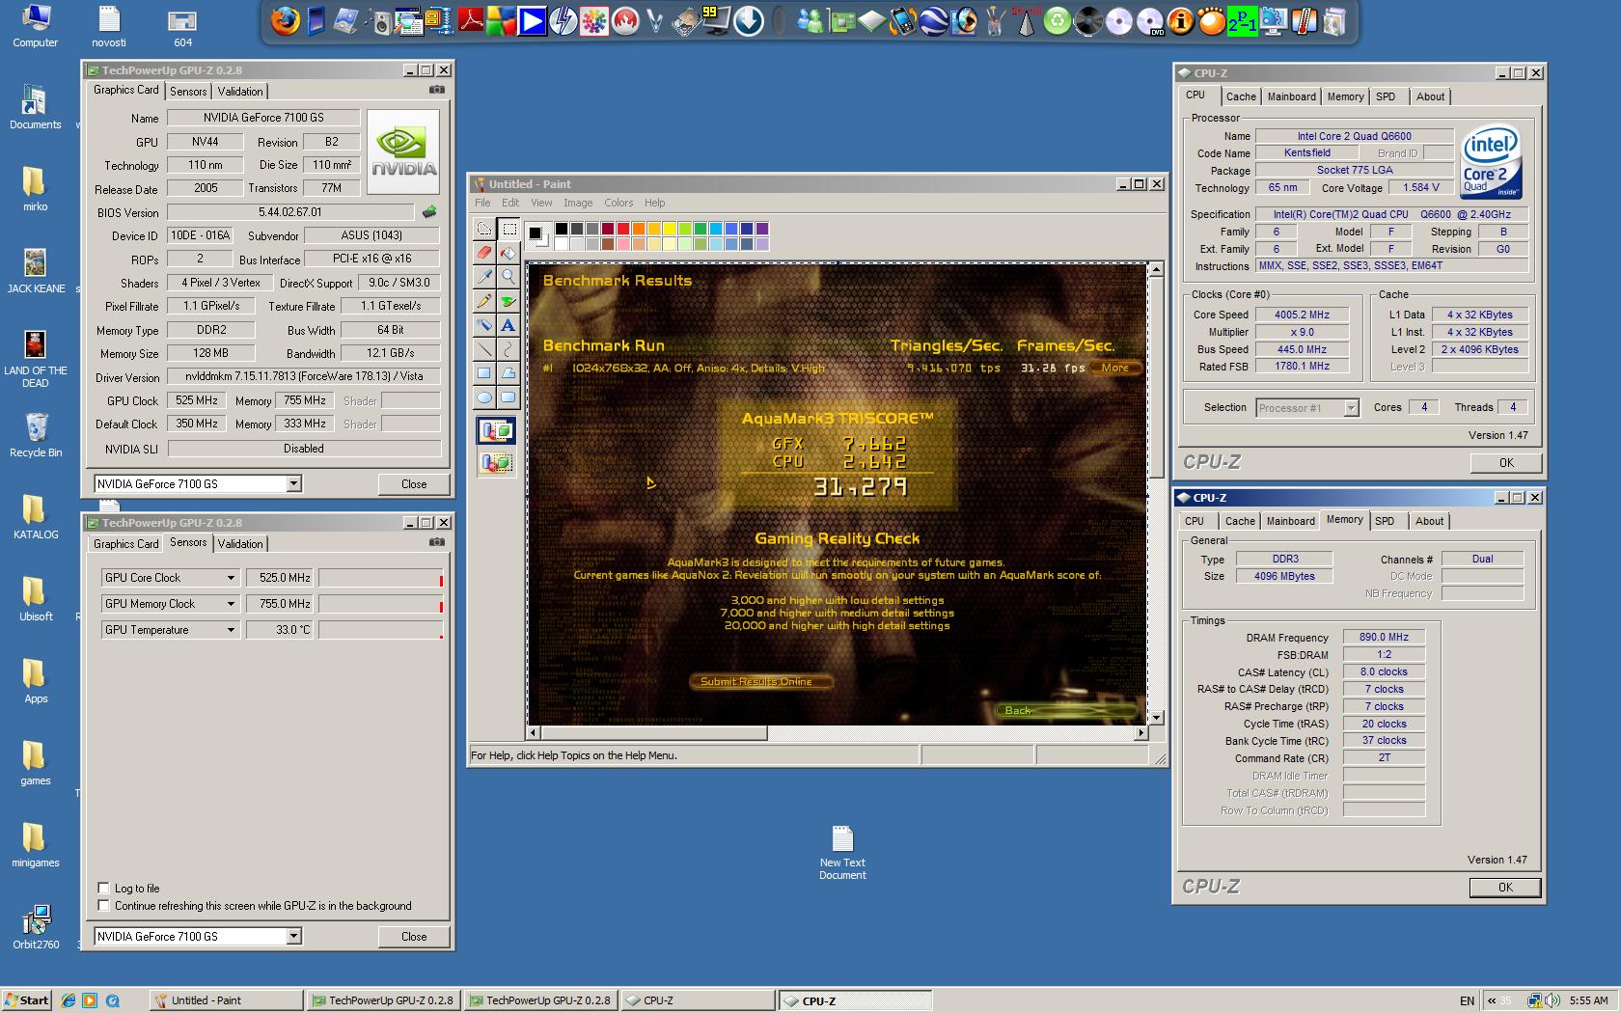Open Graphics Card tab in lower GPU-Z window
The image size is (1621, 1013).
point(125,543)
